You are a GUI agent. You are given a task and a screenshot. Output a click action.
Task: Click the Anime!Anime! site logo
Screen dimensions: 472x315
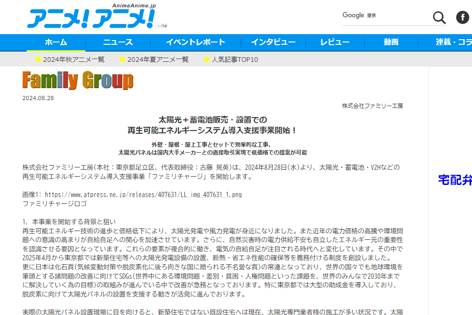tap(92, 16)
